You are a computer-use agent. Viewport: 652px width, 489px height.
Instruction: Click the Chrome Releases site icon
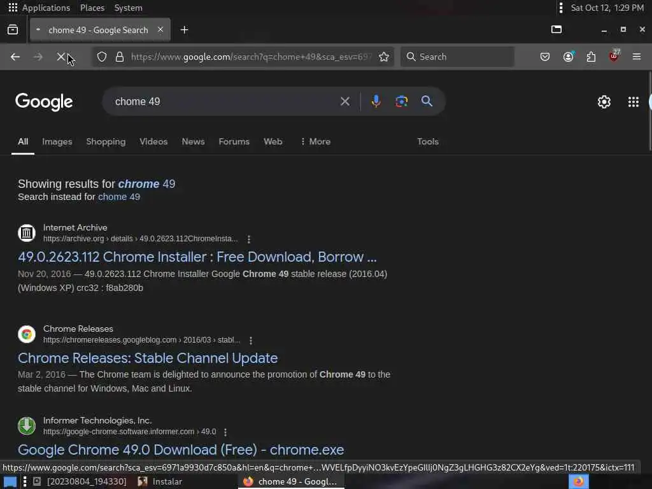point(27,334)
